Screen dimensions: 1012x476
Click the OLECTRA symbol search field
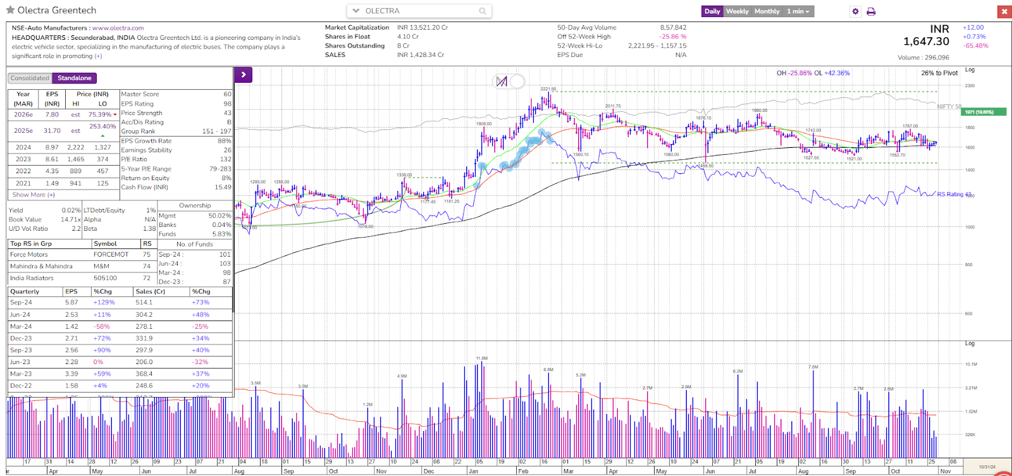tap(419, 11)
